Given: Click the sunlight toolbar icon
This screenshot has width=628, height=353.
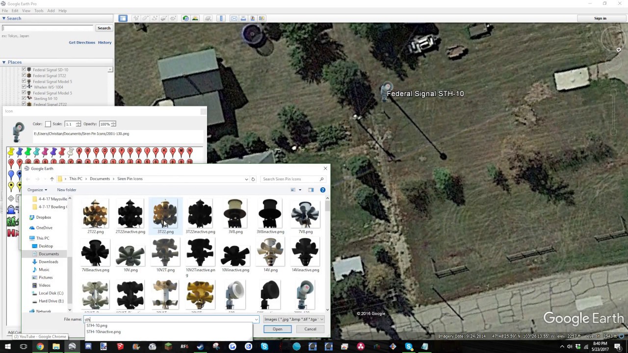Looking at the screenshot, I should [195, 18].
